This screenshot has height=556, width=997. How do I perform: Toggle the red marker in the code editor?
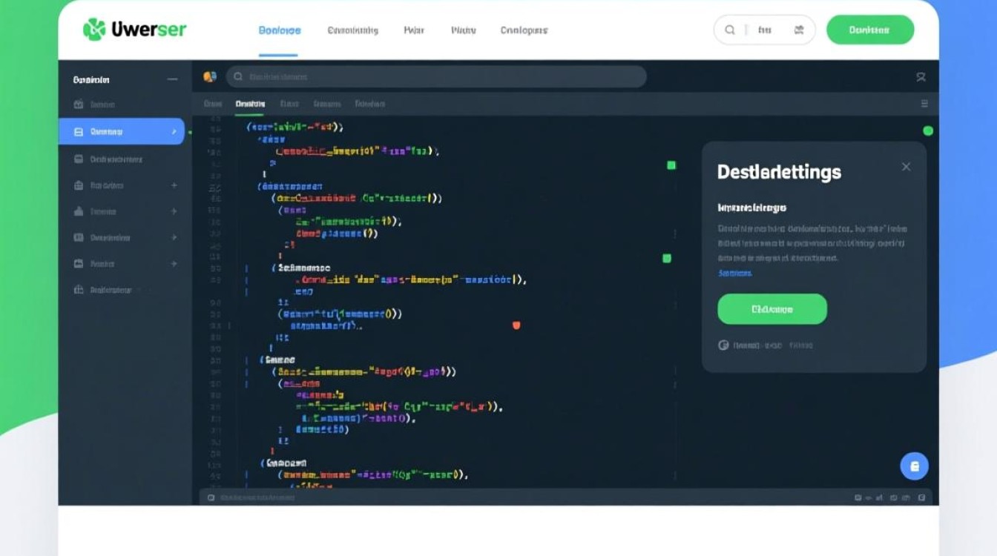click(x=516, y=325)
